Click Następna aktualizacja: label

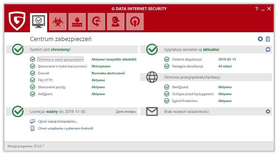click(x=188, y=66)
